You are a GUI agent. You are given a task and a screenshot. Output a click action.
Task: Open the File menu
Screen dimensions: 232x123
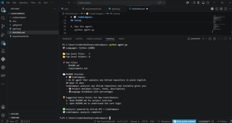(x=8, y=3)
